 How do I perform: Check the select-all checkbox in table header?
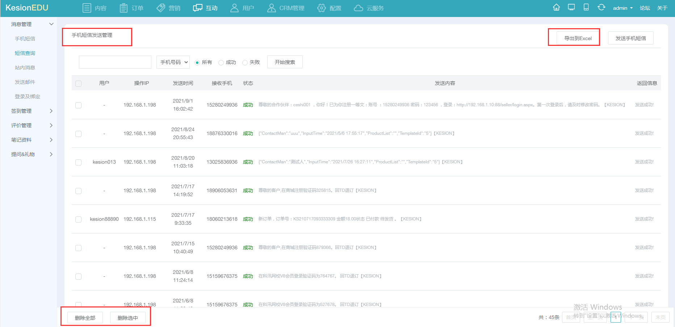click(78, 83)
